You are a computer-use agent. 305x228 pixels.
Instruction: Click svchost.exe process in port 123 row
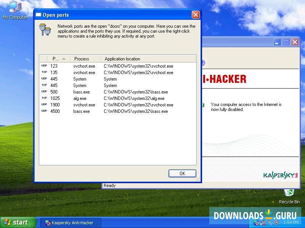coord(84,66)
